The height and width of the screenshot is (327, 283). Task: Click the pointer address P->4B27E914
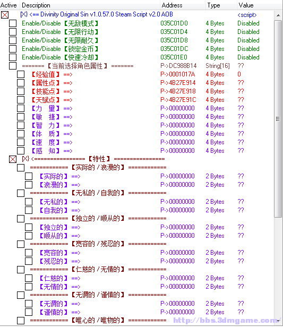(178, 83)
